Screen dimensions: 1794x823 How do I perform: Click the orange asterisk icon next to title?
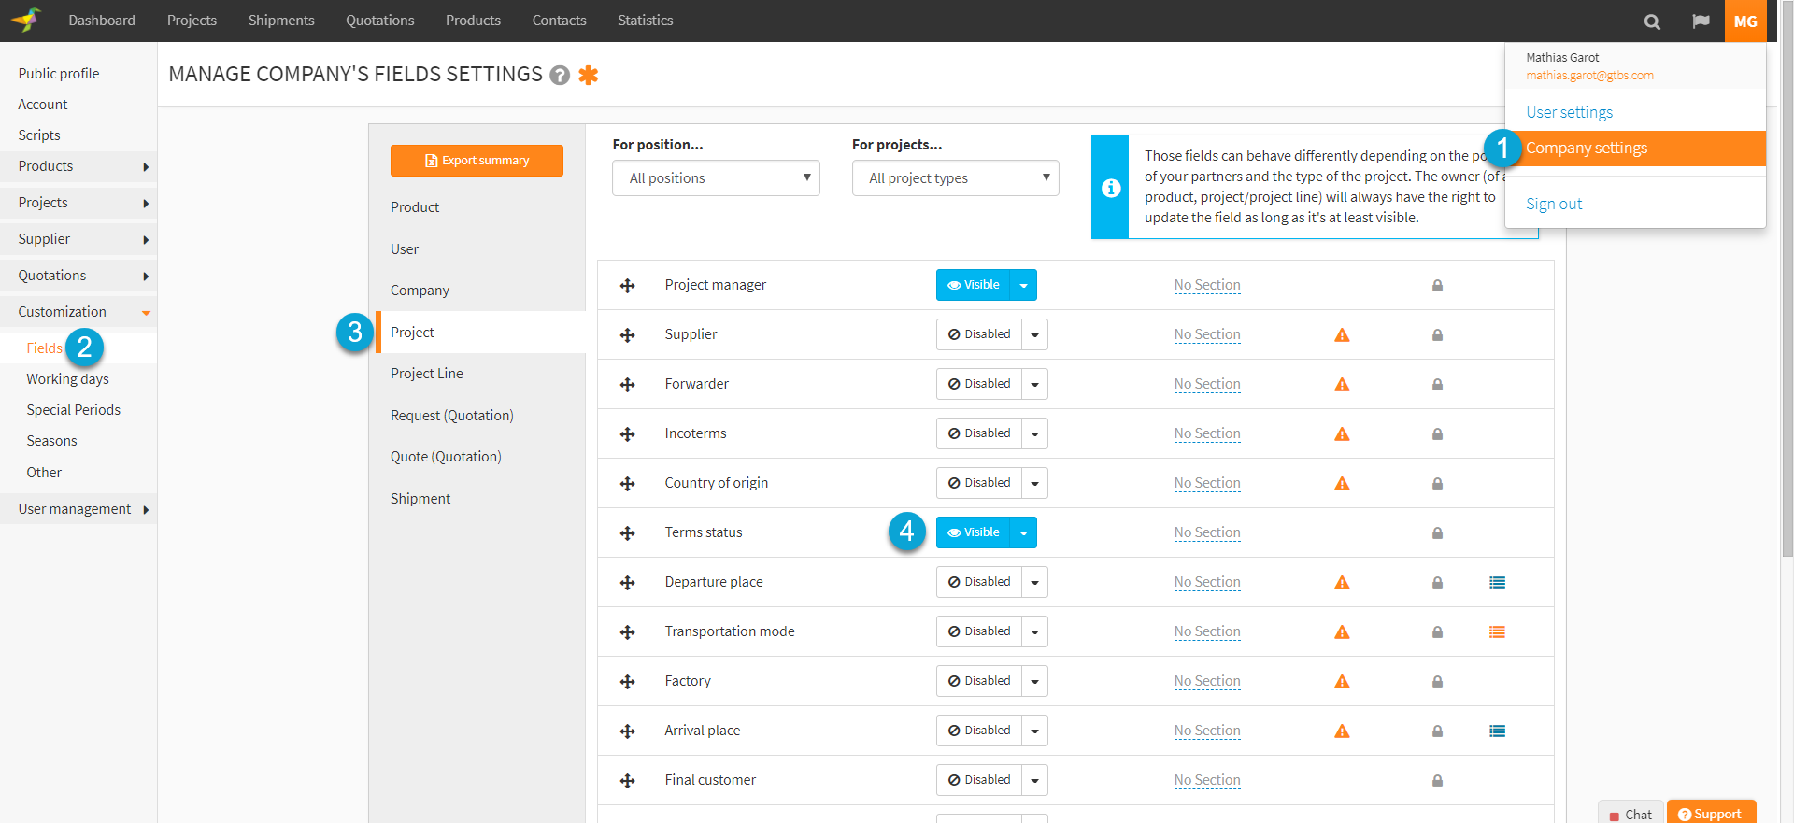[588, 75]
